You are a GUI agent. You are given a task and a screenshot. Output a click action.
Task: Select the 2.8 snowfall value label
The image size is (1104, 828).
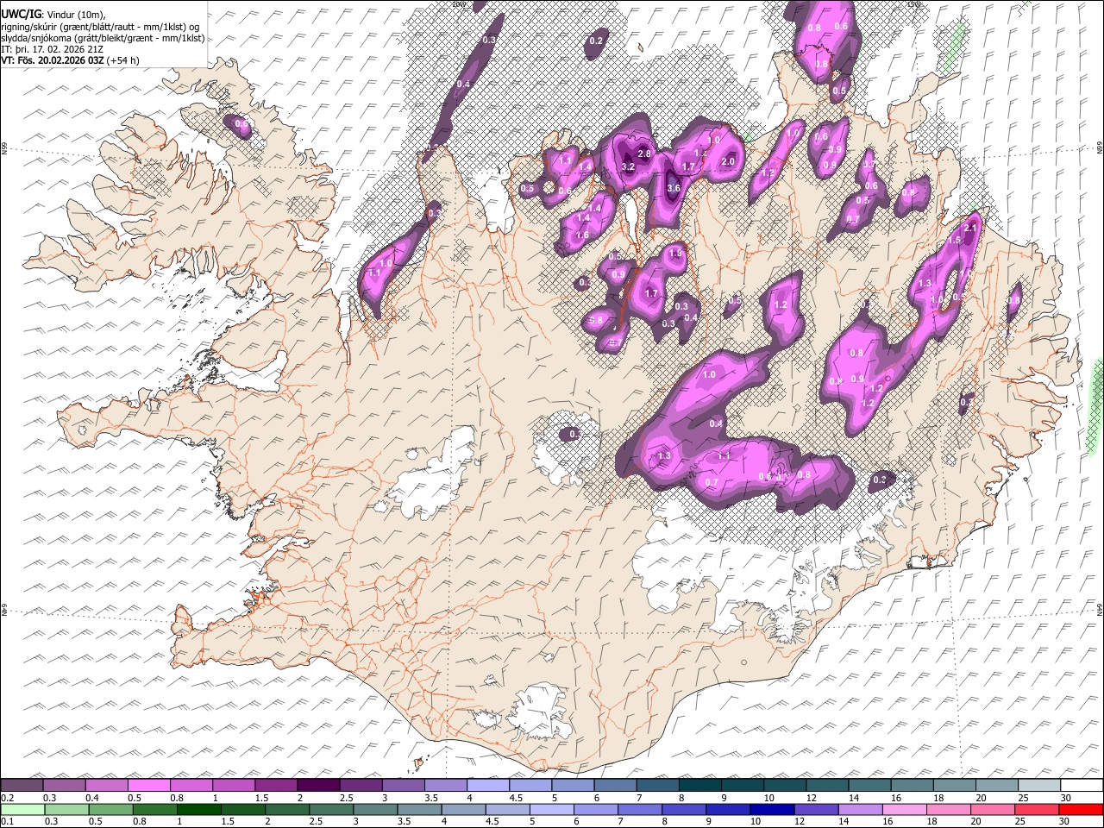point(643,153)
